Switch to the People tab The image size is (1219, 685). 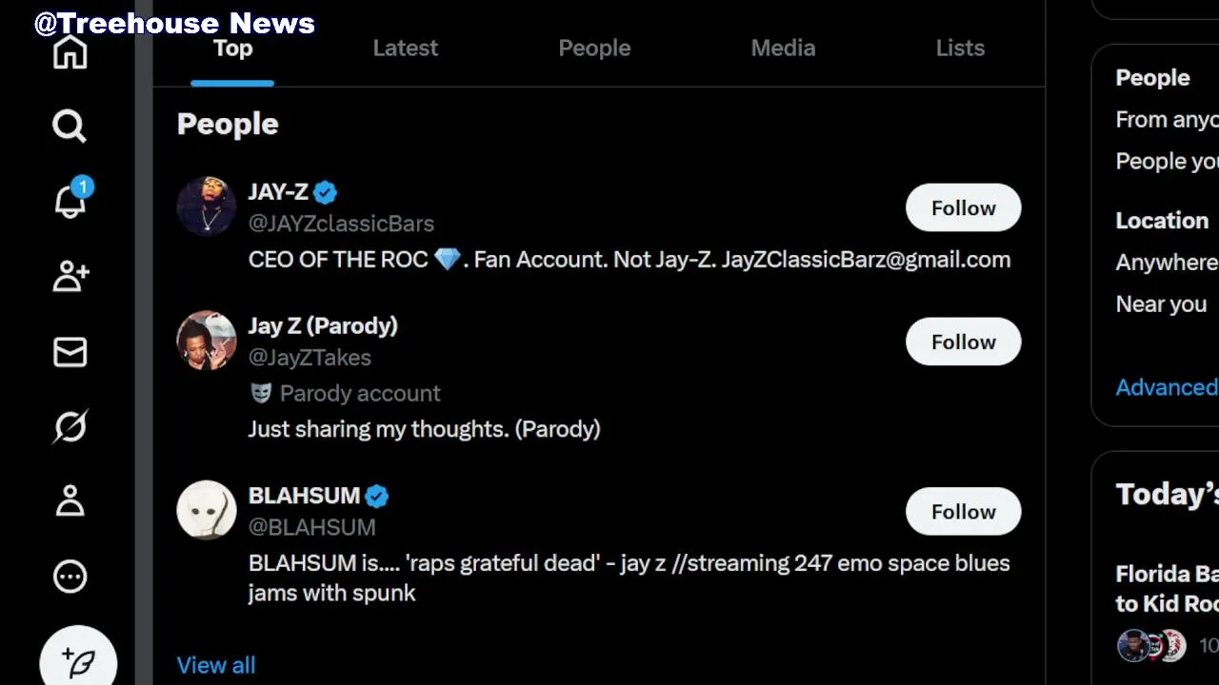594,49
